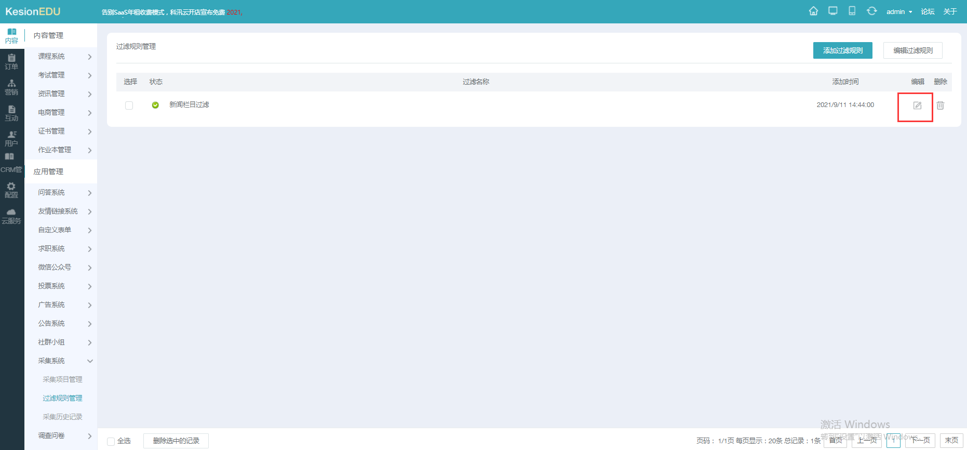The height and width of the screenshot is (450, 967).
Task: Open the mobile phone preview icon
Action: pyautogui.click(x=852, y=11)
